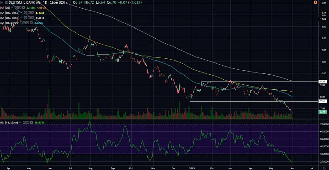
Task: Expand the MA (100, close) dropdown arrow
Action: click(21, 13)
